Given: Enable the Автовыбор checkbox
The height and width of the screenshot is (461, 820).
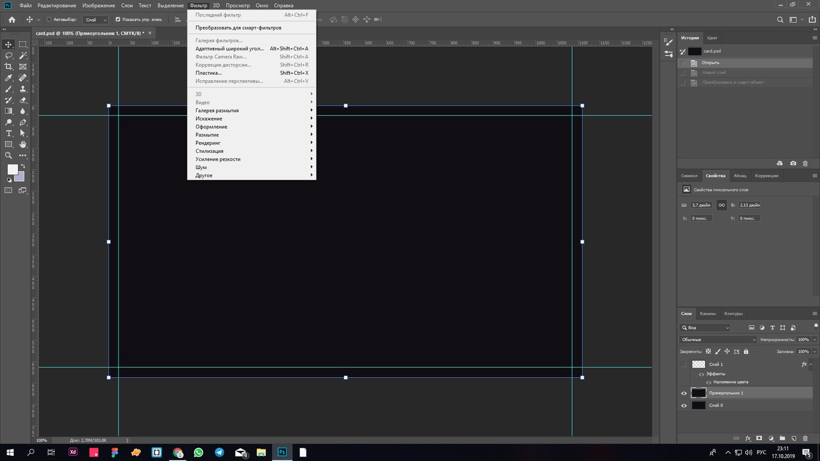Looking at the screenshot, I should click(49, 20).
